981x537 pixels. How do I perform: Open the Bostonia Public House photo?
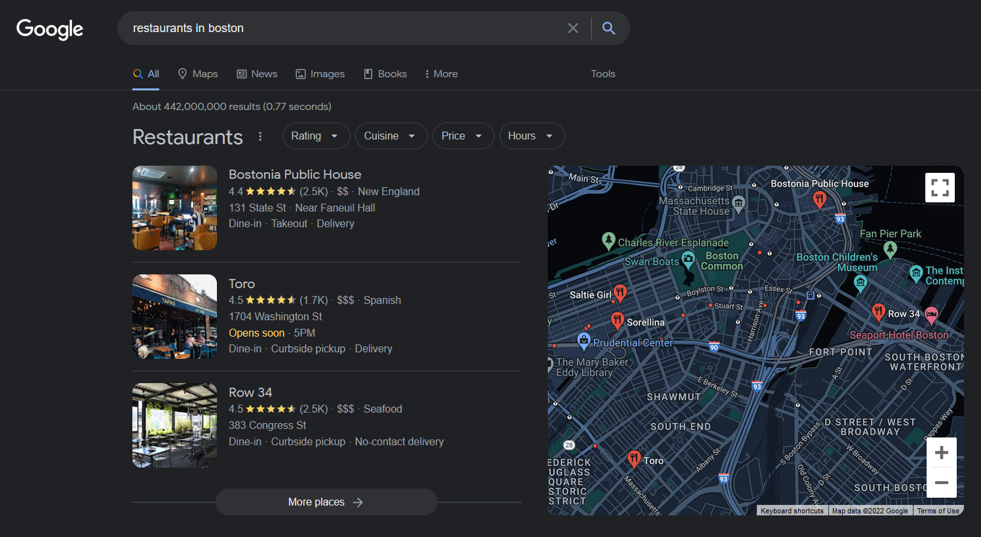click(x=174, y=208)
